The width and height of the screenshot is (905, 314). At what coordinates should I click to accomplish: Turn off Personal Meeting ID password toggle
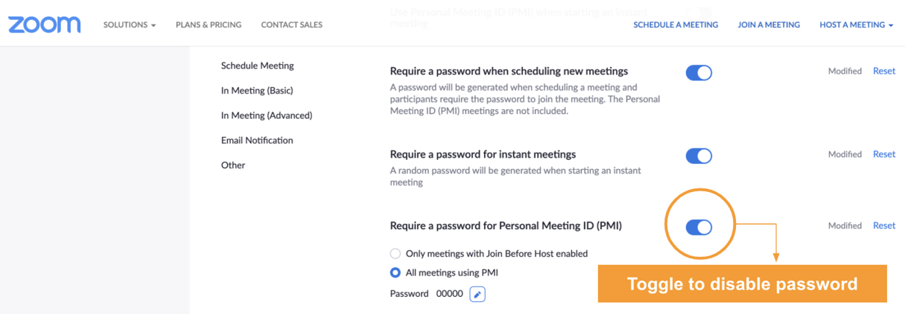pos(699,227)
